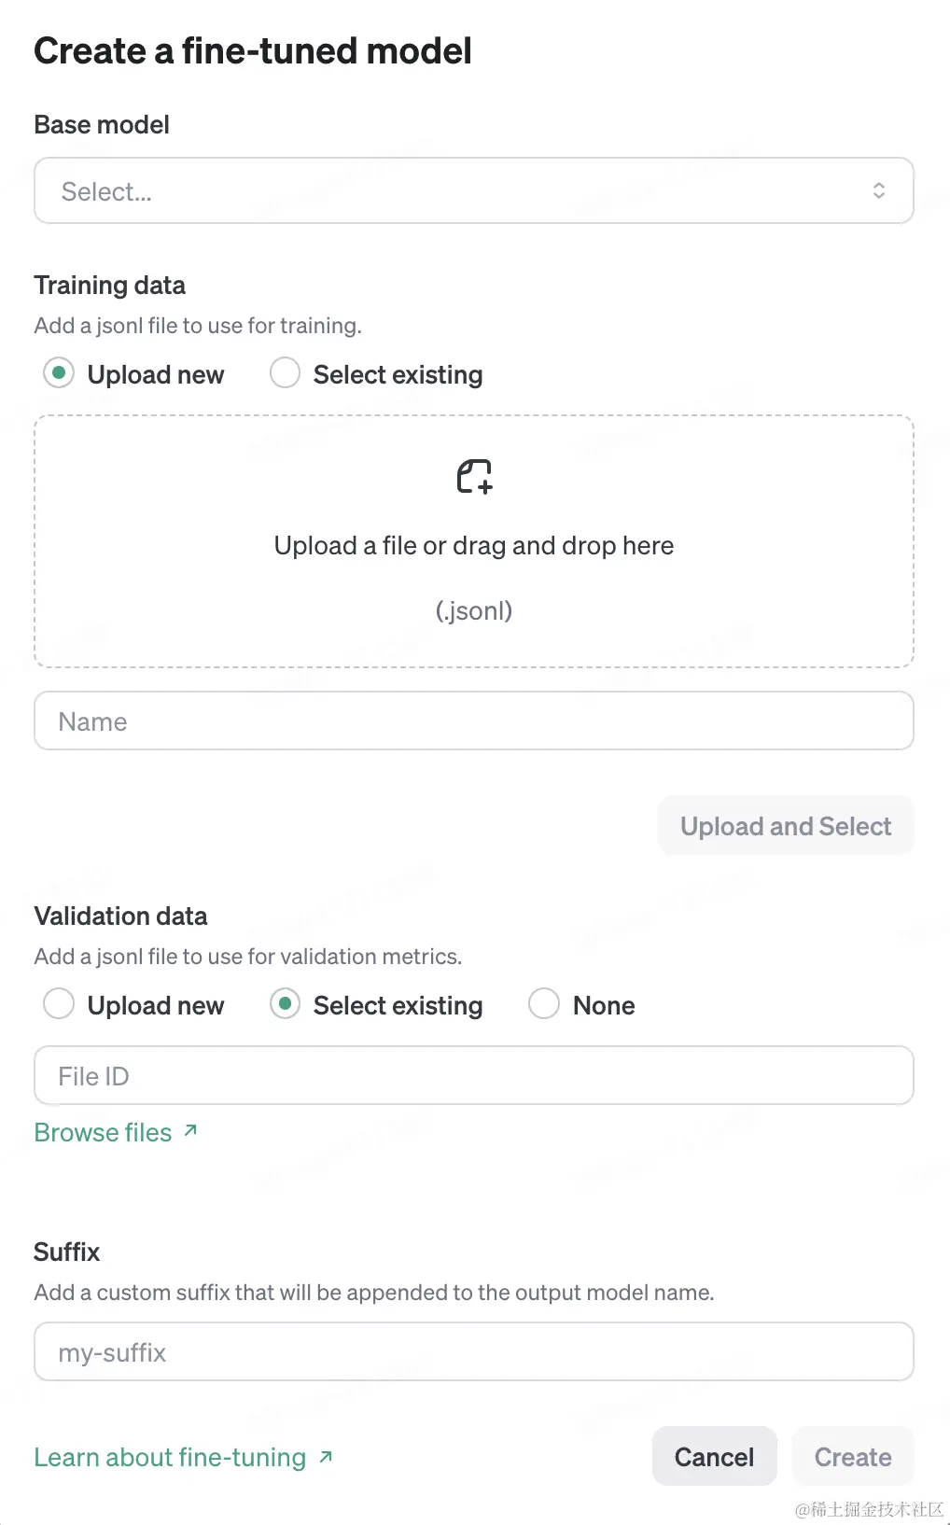Click the (.jsonl) hint in drop zone
The width and height of the screenshot is (950, 1525).
[x=473, y=610]
